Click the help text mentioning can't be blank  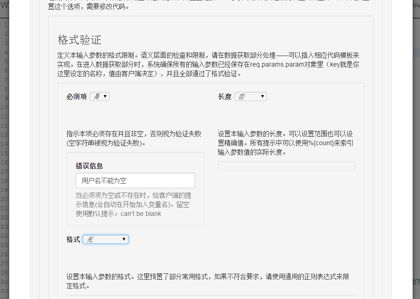point(134,204)
